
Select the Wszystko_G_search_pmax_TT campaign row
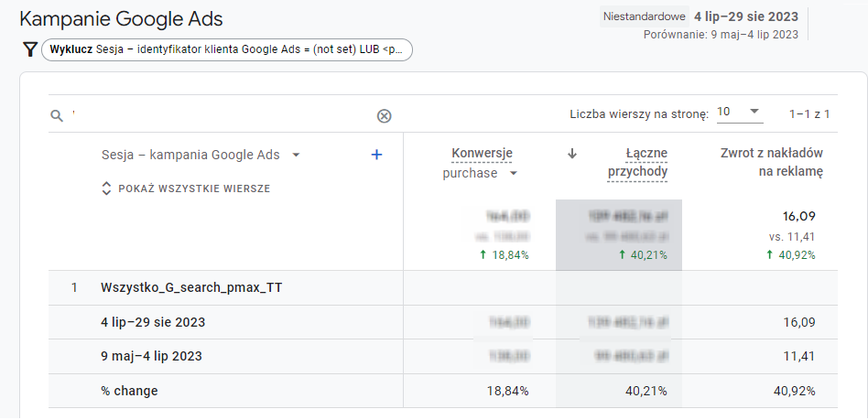(191, 287)
